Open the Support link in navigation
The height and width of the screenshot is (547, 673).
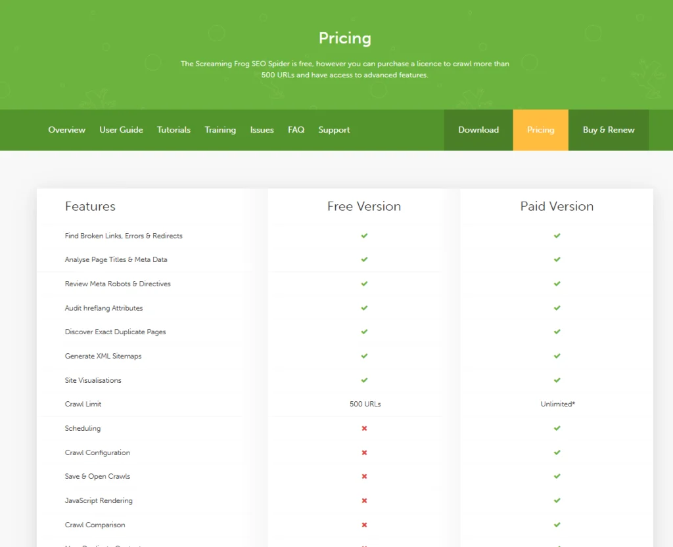tap(334, 130)
